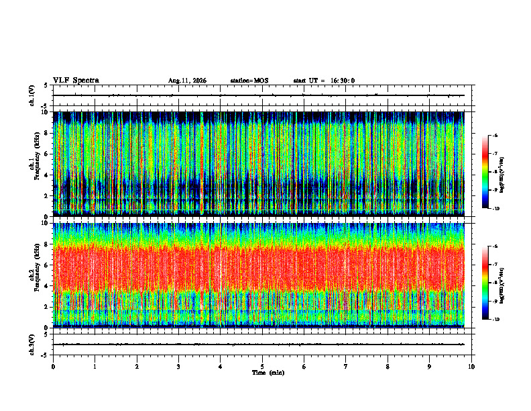This screenshot has width=531, height=411.
Task: Click the Aug. 11, 2026 date label
Action: coord(187,81)
